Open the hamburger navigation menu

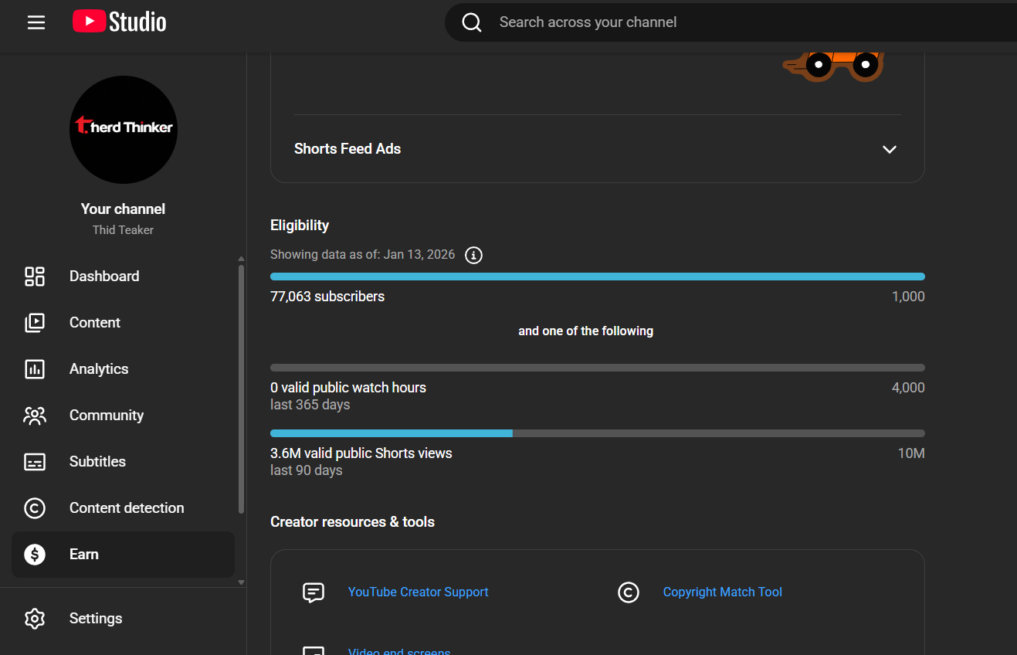(x=36, y=22)
